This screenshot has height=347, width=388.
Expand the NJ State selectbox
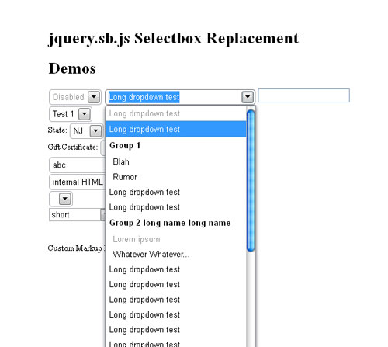click(x=95, y=131)
